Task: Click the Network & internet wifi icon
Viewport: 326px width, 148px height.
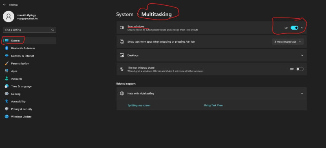Action: point(7,56)
